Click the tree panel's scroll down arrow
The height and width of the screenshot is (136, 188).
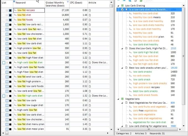click(184, 126)
